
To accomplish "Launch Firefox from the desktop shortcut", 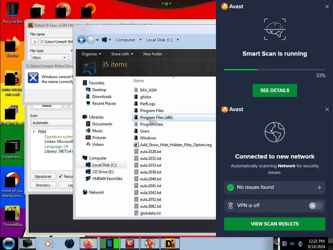I will [13, 47].
